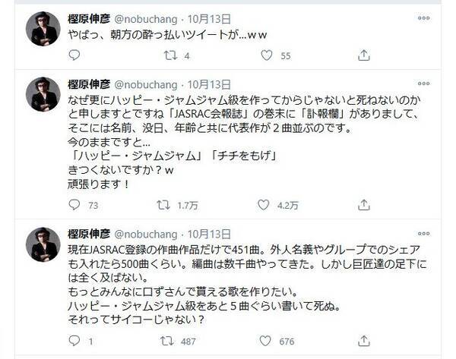
Task: Retweet the post with 4 retweets
Action: [x=169, y=55]
